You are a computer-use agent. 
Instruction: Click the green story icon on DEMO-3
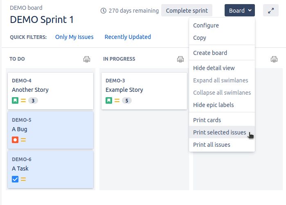[x=109, y=100]
